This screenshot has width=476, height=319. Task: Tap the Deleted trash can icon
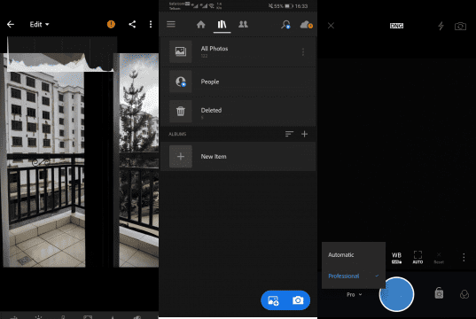pos(181,111)
